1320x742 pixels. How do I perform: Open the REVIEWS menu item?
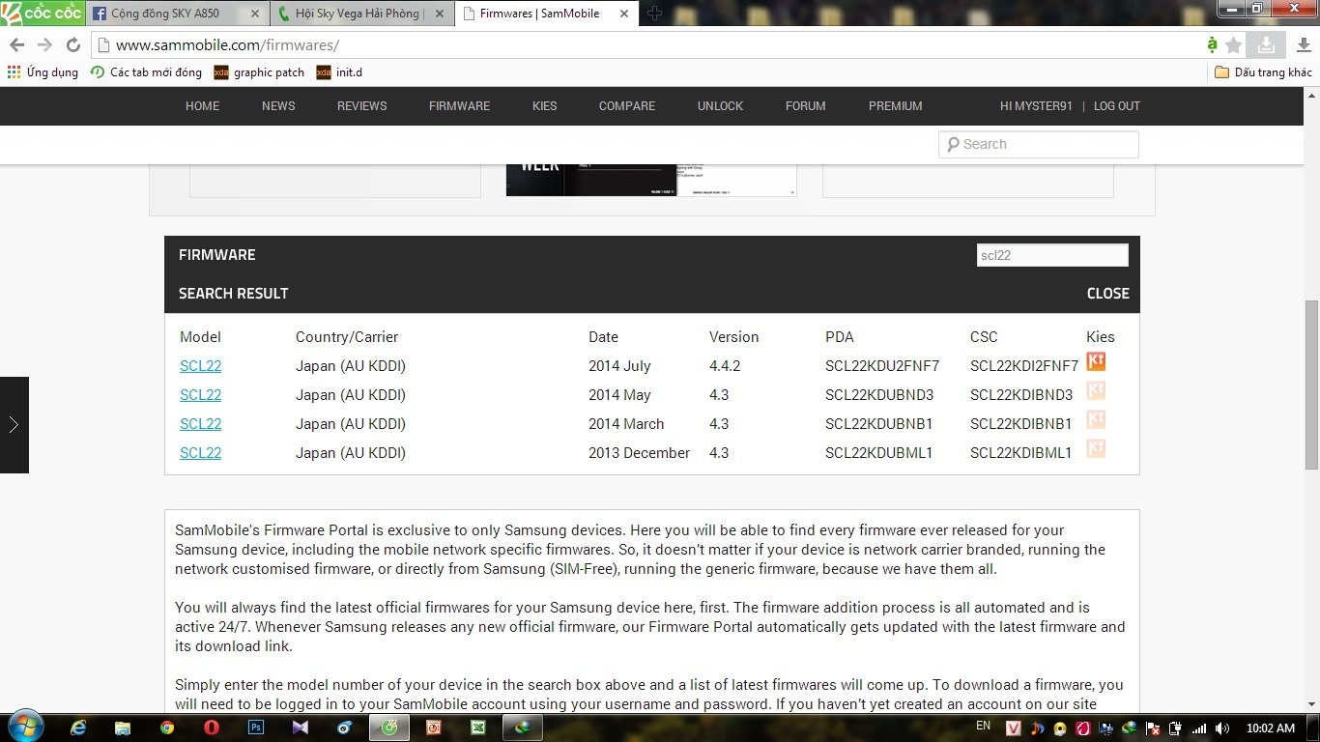pyautogui.click(x=361, y=106)
